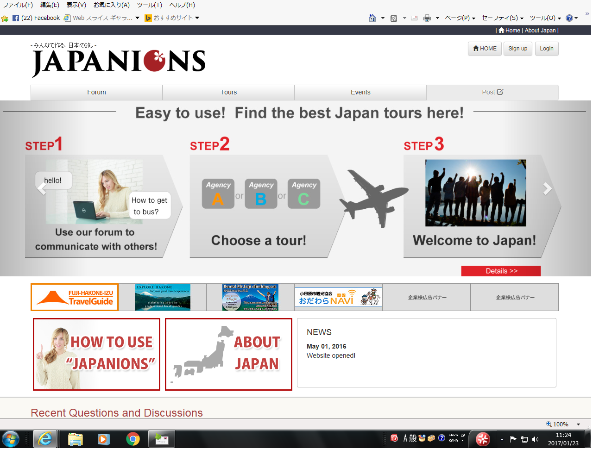The image size is (593, 474).
Task: Click the HOME button with house icon
Action: click(x=485, y=49)
